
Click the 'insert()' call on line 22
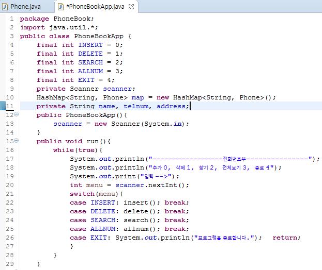pyautogui.click(x=140, y=202)
